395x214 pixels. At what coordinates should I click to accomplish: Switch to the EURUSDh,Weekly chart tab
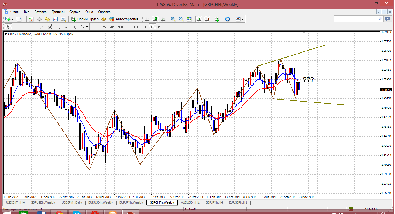[100, 202]
